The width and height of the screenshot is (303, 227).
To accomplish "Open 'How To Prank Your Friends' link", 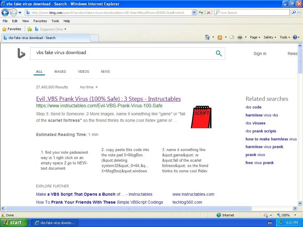I will [99, 202].
